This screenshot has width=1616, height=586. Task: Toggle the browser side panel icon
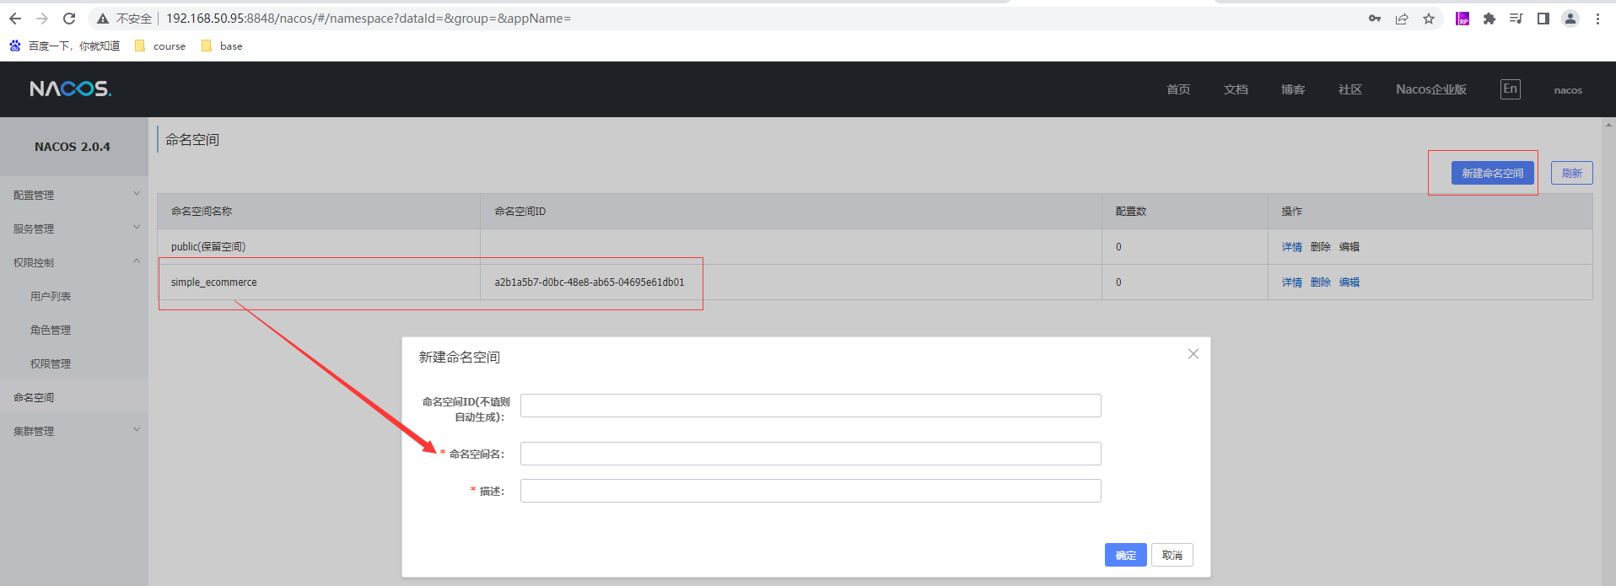coord(1543,19)
